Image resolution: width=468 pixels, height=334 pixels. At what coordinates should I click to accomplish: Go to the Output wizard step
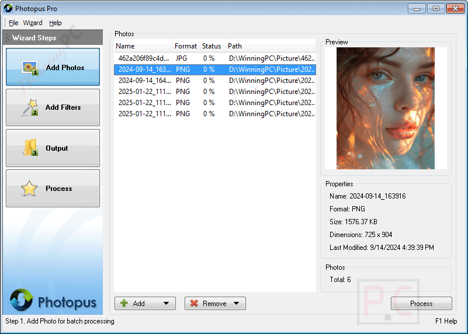53,148
